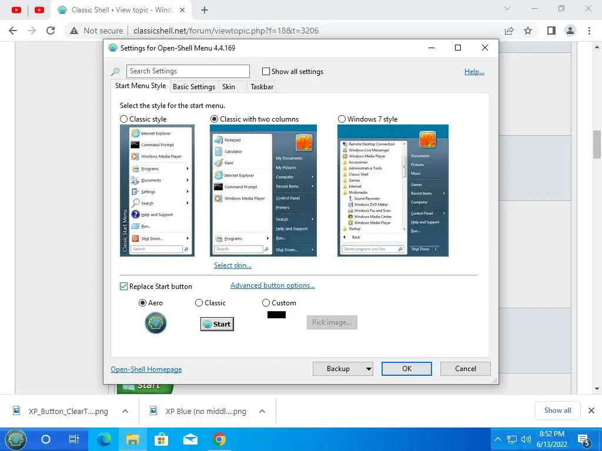Open Microsoft Store from taskbar

click(161, 439)
